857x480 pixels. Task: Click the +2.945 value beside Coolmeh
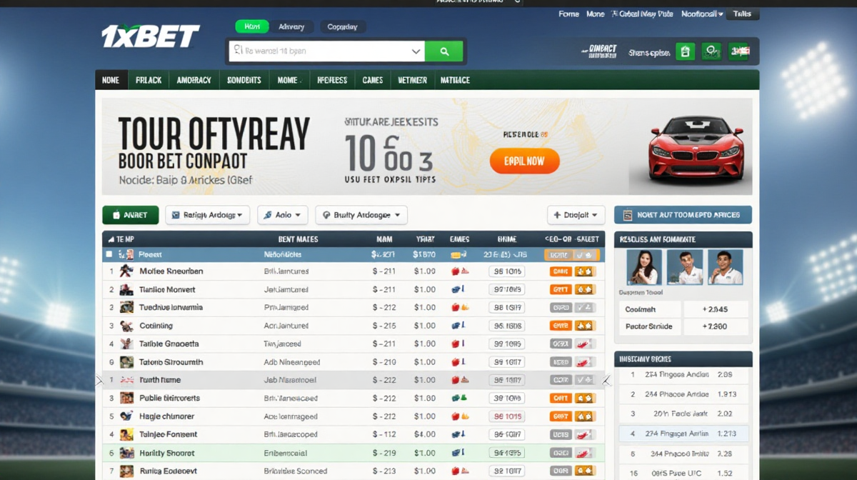pos(716,309)
